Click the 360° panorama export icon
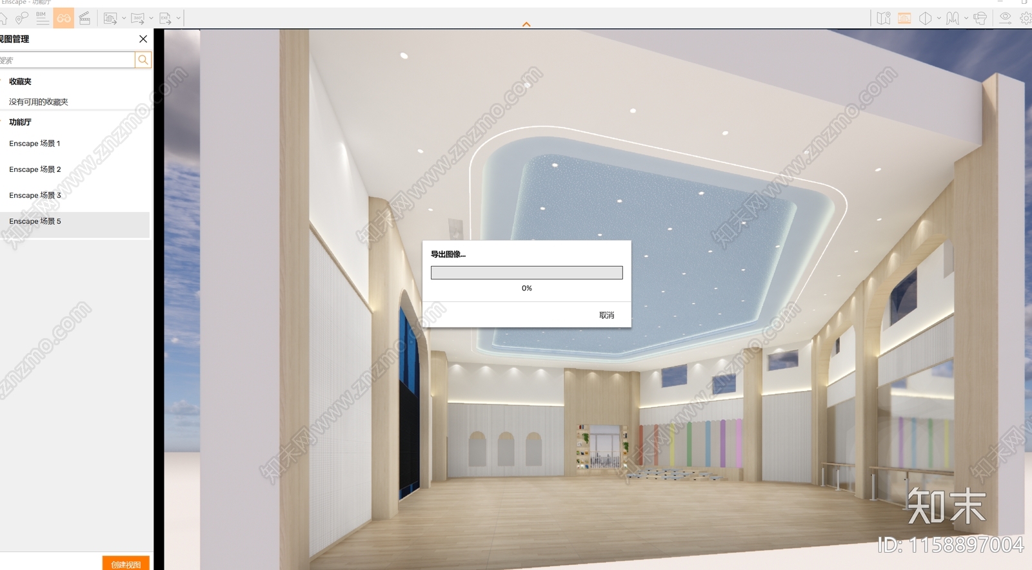Image resolution: width=1032 pixels, height=570 pixels. pyautogui.click(x=137, y=19)
